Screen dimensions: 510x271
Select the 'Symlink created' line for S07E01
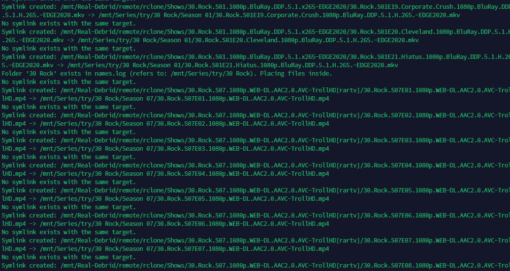click(255, 90)
